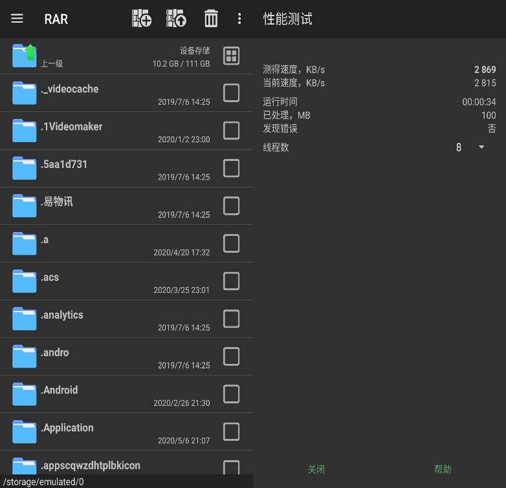The image size is (506, 488).
Task: Click the 2020/1/2 23:00 date
Action: [184, 140]
